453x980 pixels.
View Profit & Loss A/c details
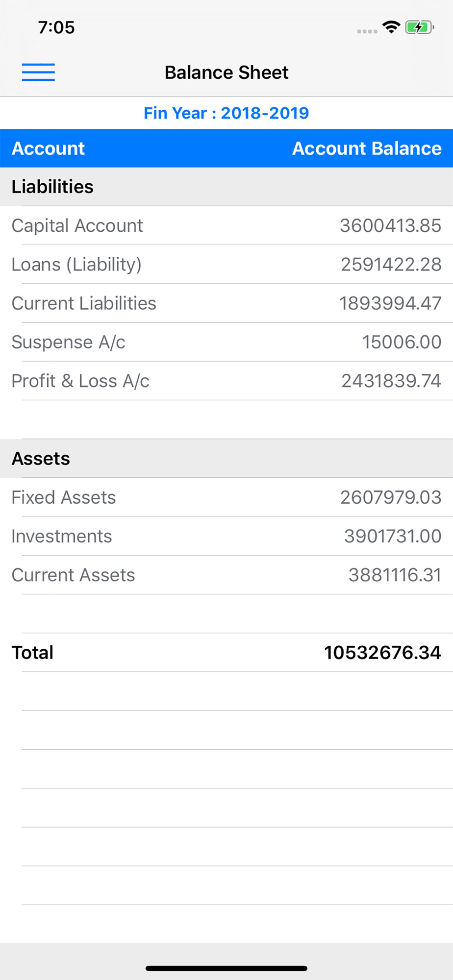226,381
